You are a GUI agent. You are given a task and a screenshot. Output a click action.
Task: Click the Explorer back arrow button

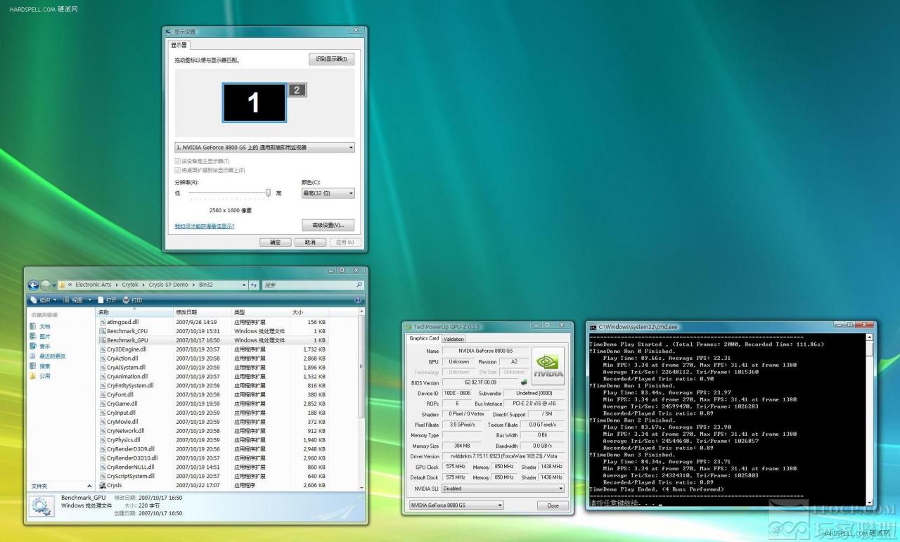[x=33, y=285]
